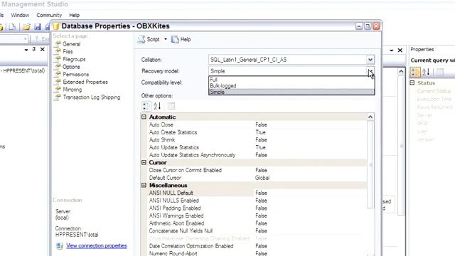This screenshot has height=256, width=455.
Task: Select Close Cursor on Commit Enabled row
Action: [x=257, y=170]
